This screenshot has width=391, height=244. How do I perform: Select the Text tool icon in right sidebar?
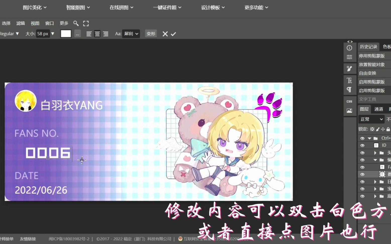coord(349,81)
